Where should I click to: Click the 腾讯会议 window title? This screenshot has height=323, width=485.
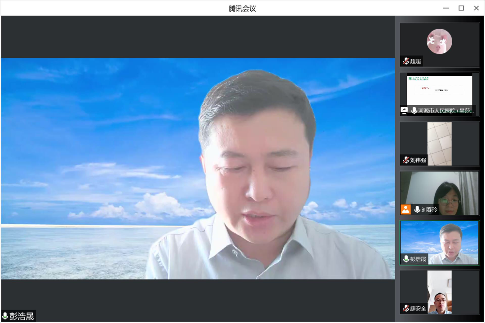(x=242, y=8)
